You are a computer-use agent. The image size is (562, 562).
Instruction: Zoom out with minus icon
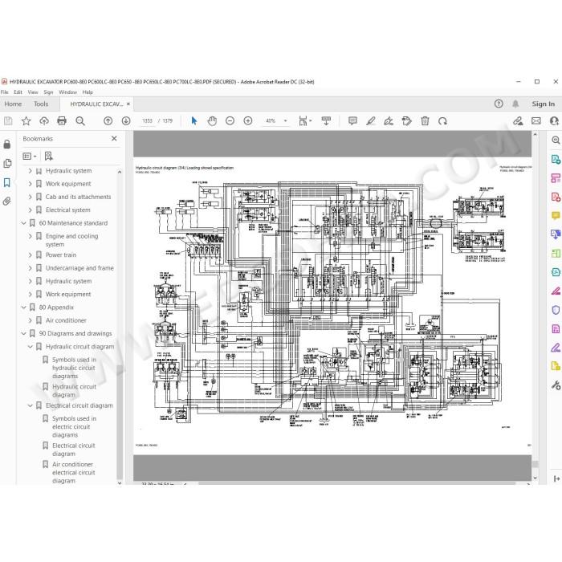click(x=230, y=121)
